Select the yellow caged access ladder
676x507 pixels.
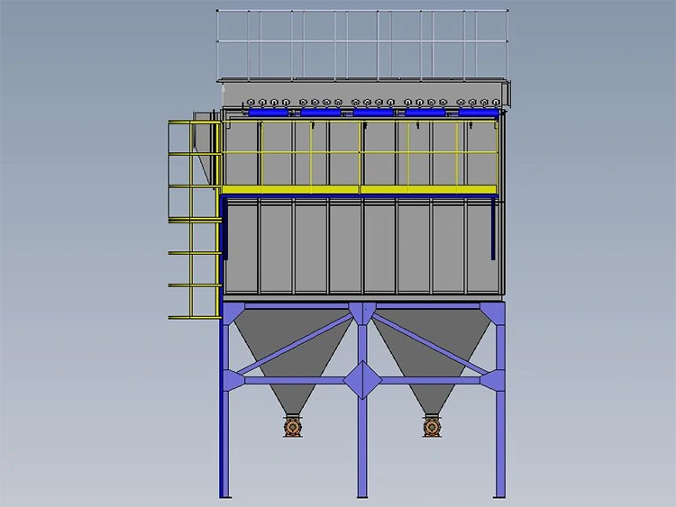point(195,220)
